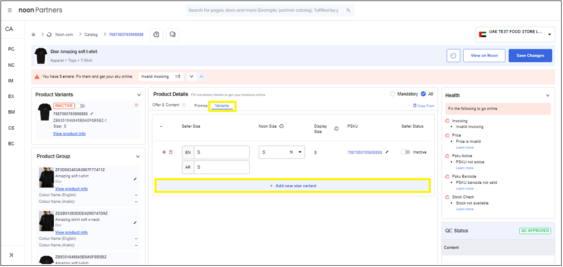Edit the PSKU pencil in variants table
563x267 pixels.
point(387,152)
